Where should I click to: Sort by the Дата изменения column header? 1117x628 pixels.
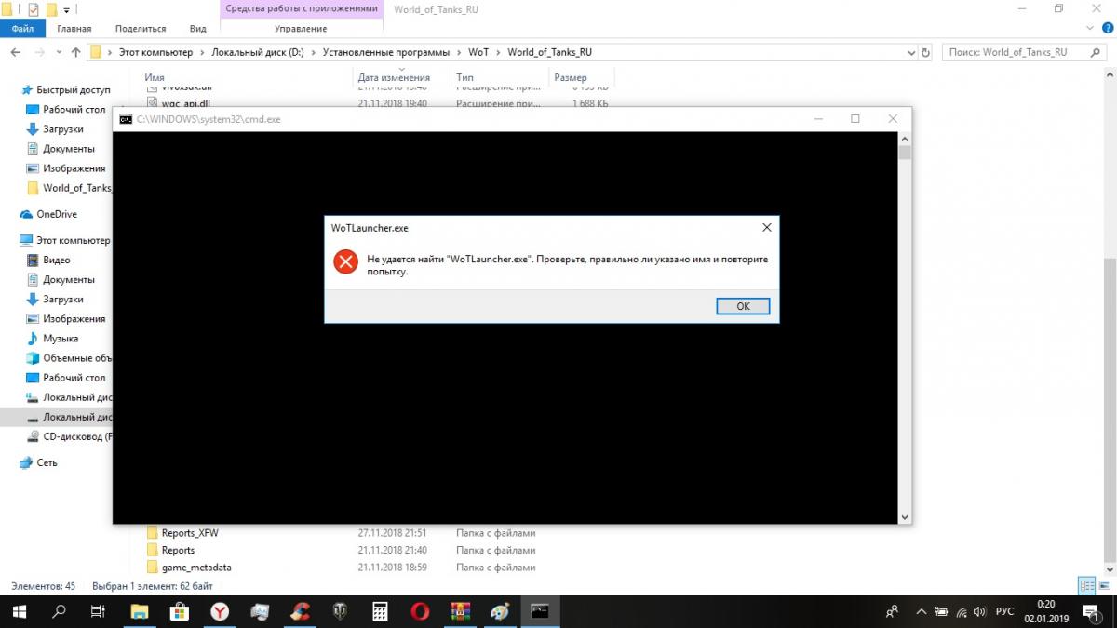coord(394,77)
